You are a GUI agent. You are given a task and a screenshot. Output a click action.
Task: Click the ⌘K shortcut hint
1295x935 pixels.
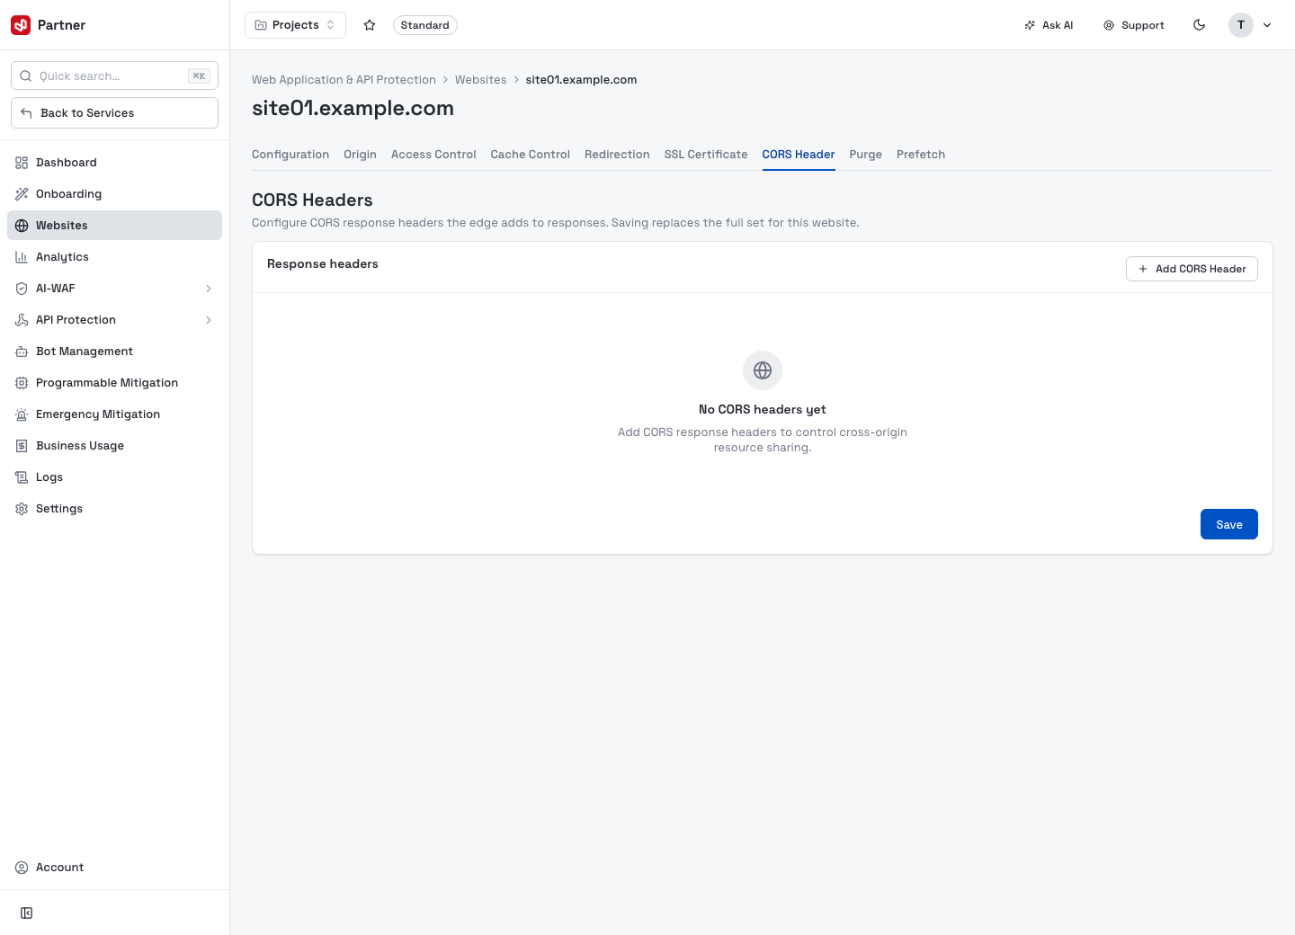(x=199, y=76)
